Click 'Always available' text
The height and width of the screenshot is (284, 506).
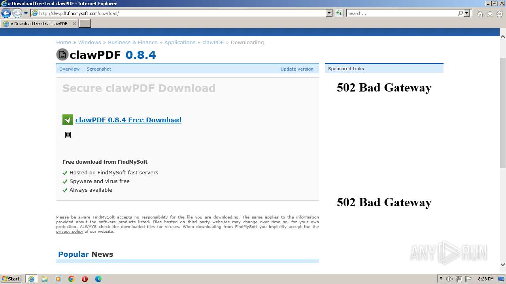pyautogui.click(x=91, y=190)
